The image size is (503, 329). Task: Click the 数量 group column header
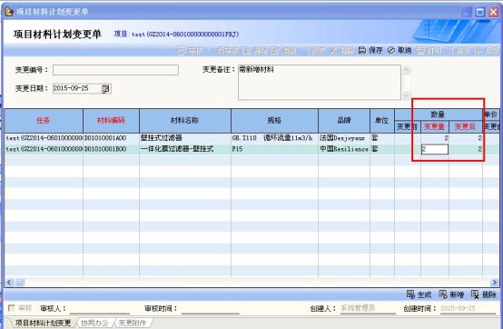coord(439,115)
